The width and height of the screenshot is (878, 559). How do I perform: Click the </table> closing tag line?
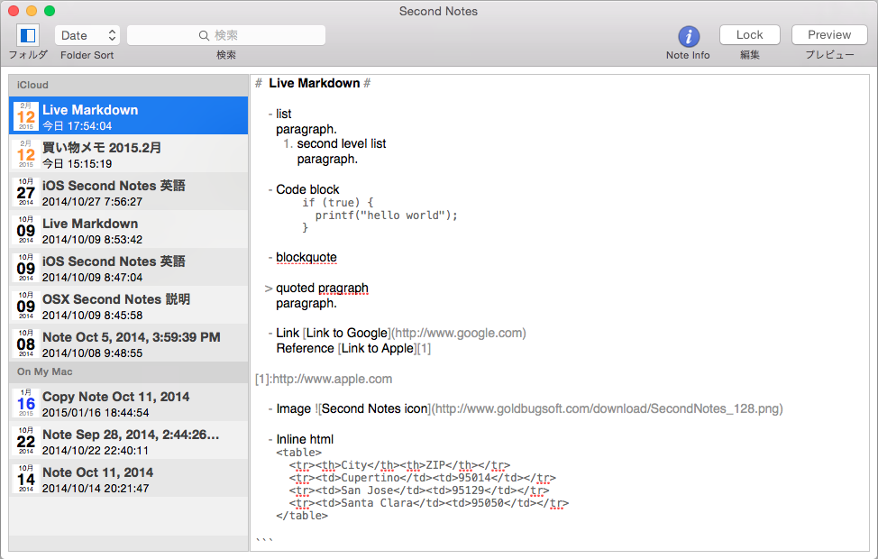(302, 516)
